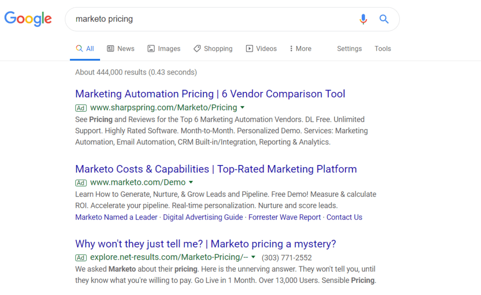The height and width of the screenshot is (295, 481).
Task: Switch to the All results tab
Action: [85, 48]
